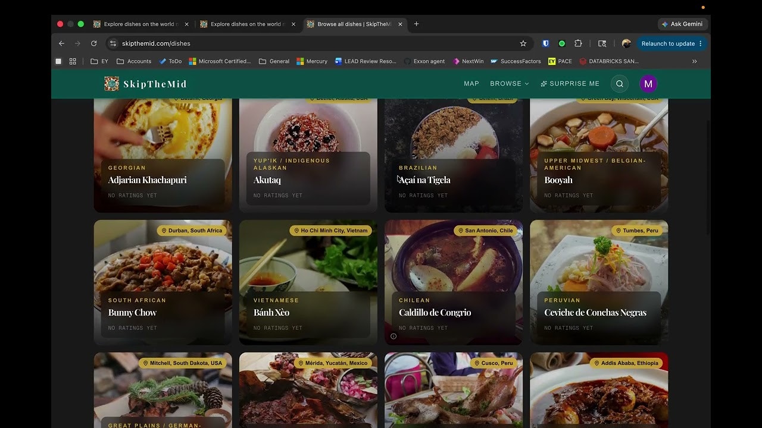Open the Extensions puzzle menu
Viewport: 762px width, 428px height.
(x=578, y=43)
